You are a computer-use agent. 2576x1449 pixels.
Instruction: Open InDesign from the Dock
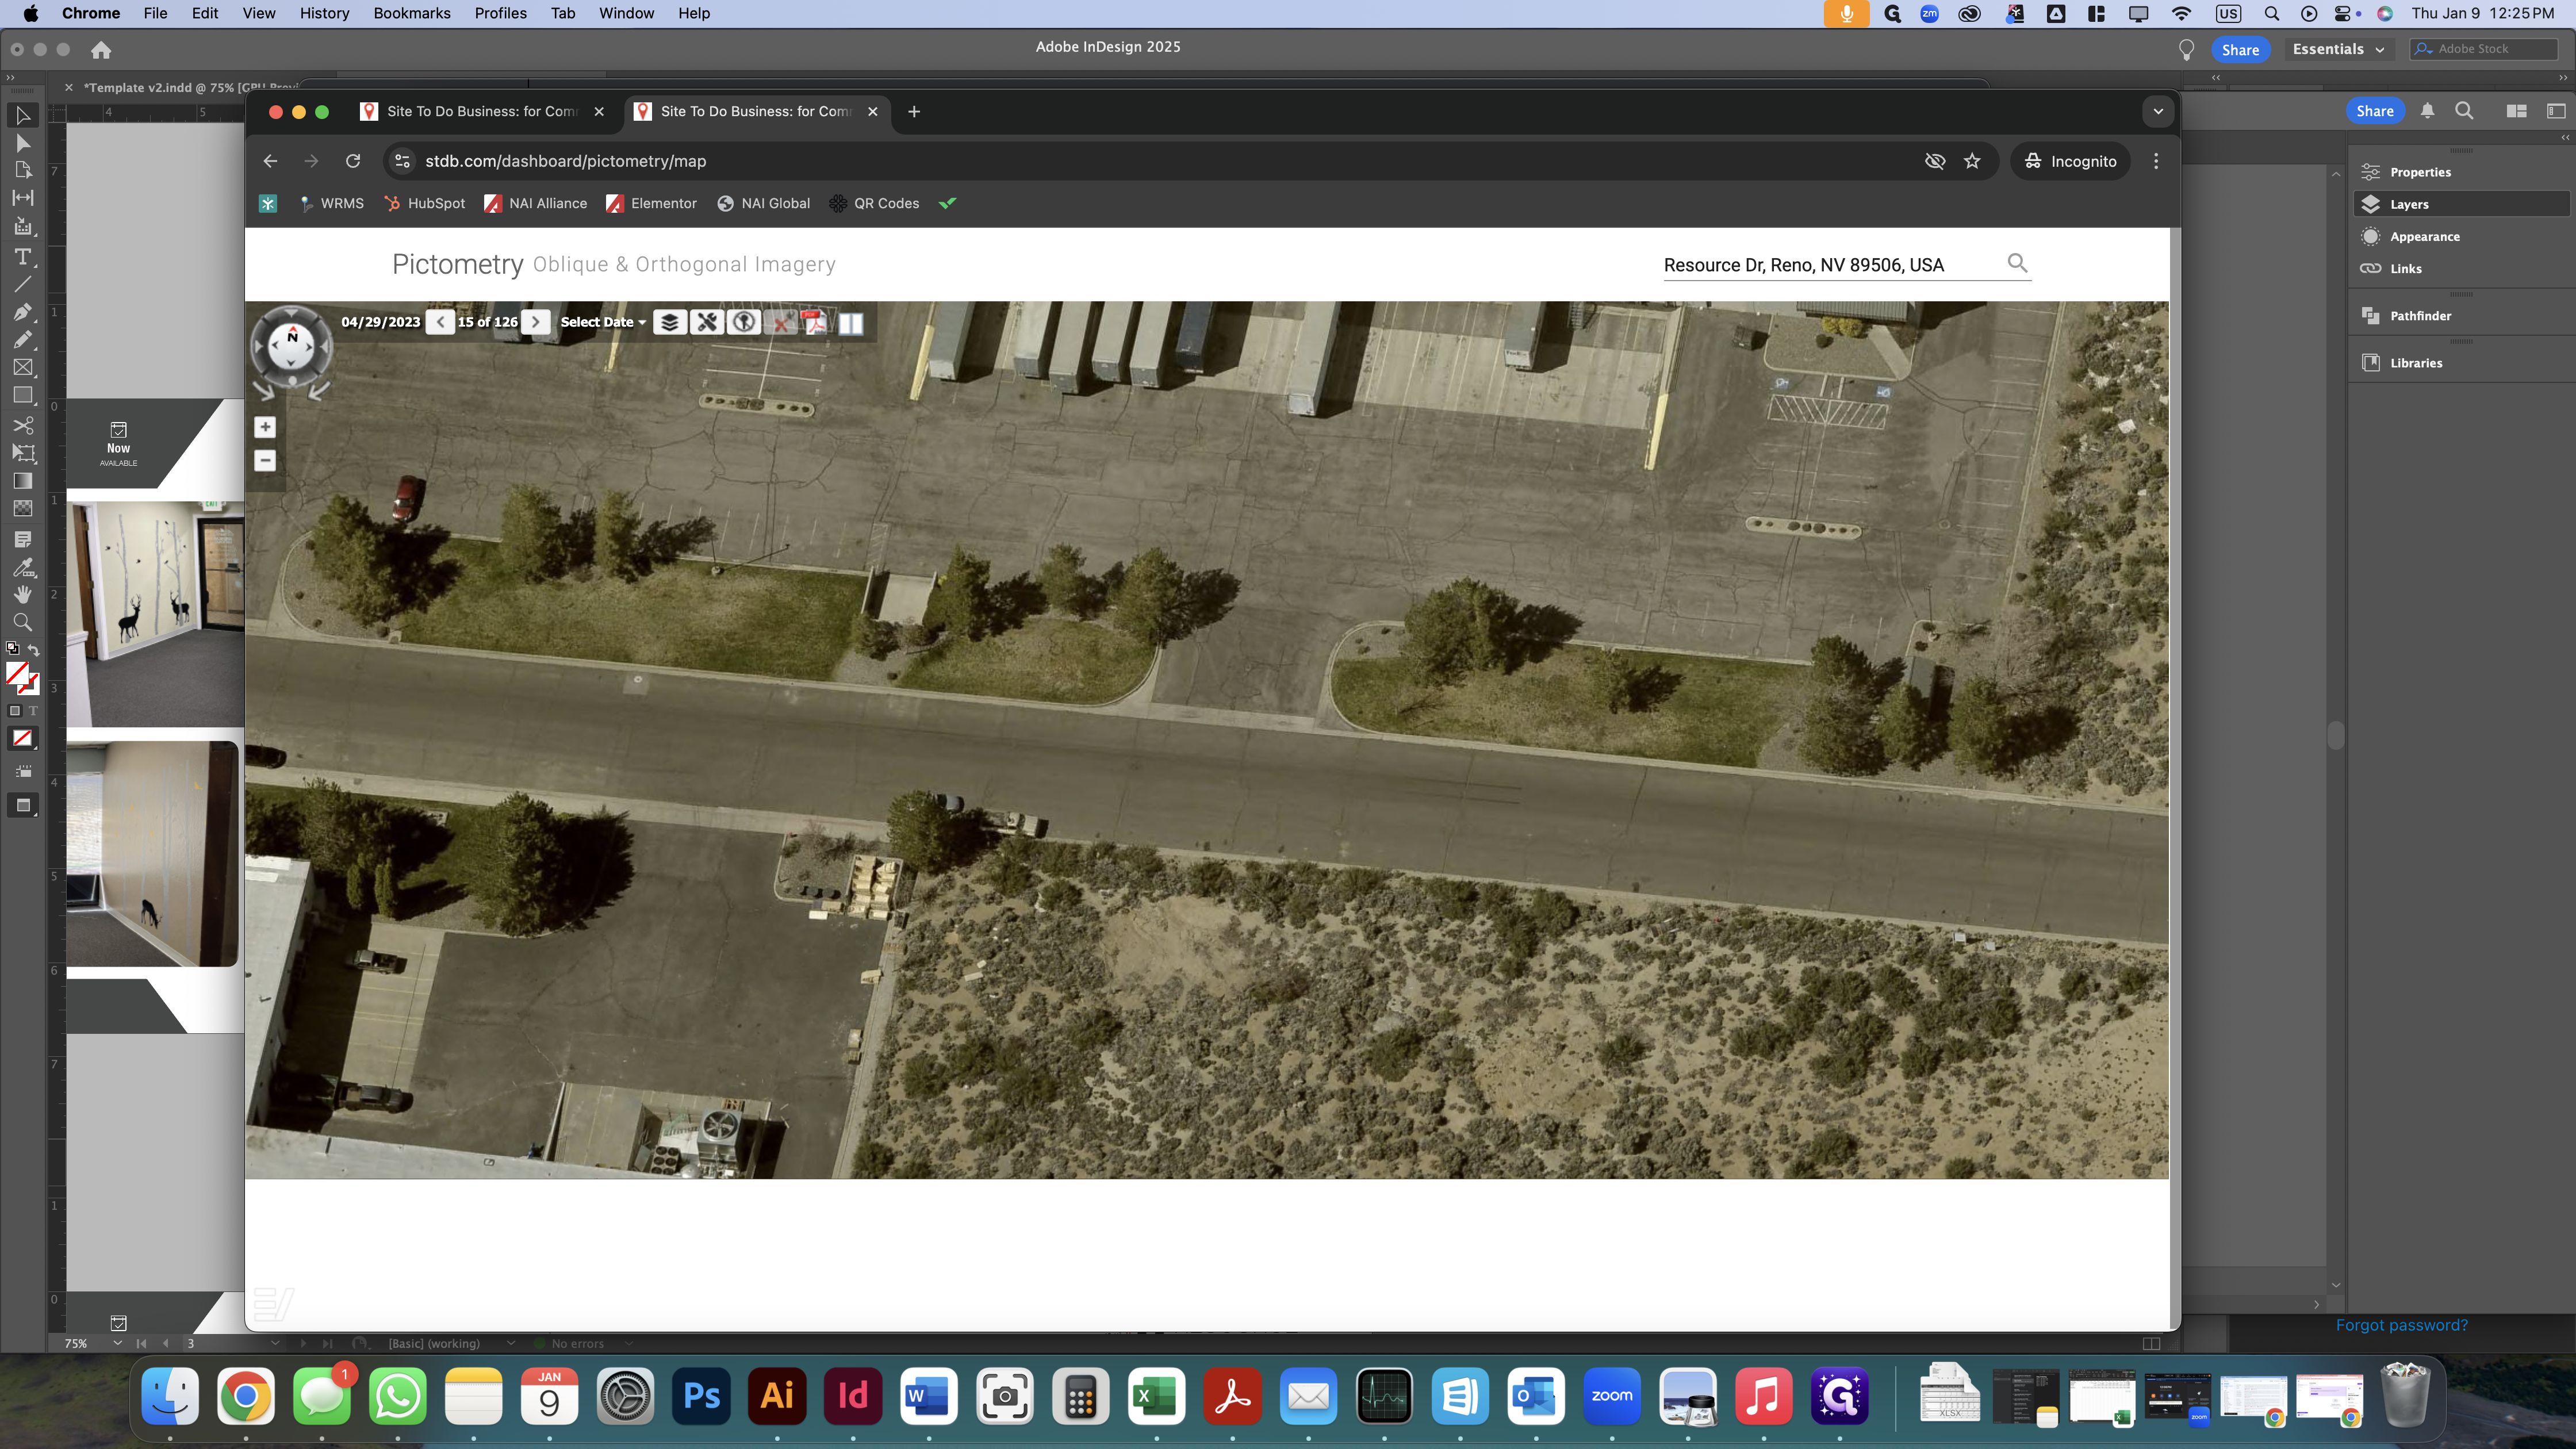click(852, 1396)
